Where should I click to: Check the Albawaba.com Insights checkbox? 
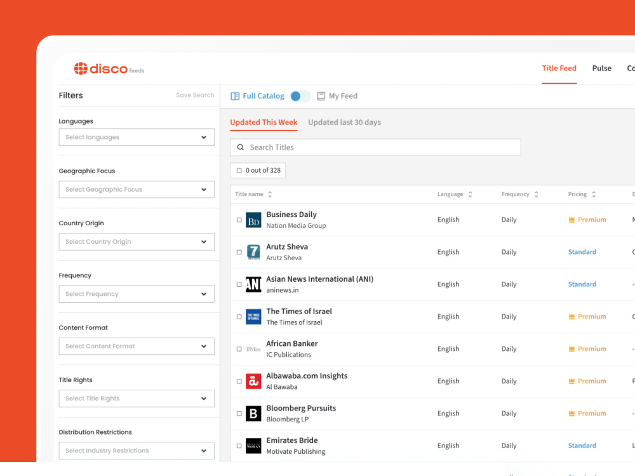tap(239, 381)
